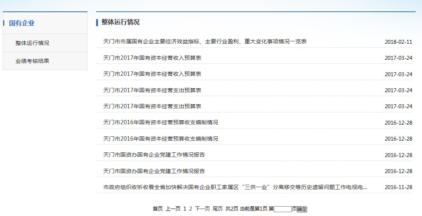This screenshot has width=422, height=216.
Task: Select 业绩考核结果 sidebar menu item
Action: pos(32,61)
